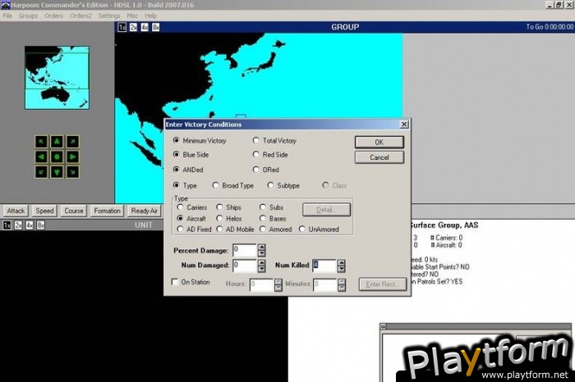
Task: Open the Help menu
Action: [150, 16]
